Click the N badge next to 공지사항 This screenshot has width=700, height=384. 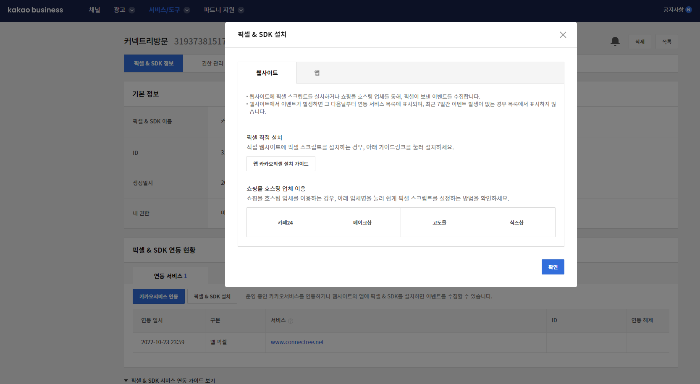click(x=689, y=10)
